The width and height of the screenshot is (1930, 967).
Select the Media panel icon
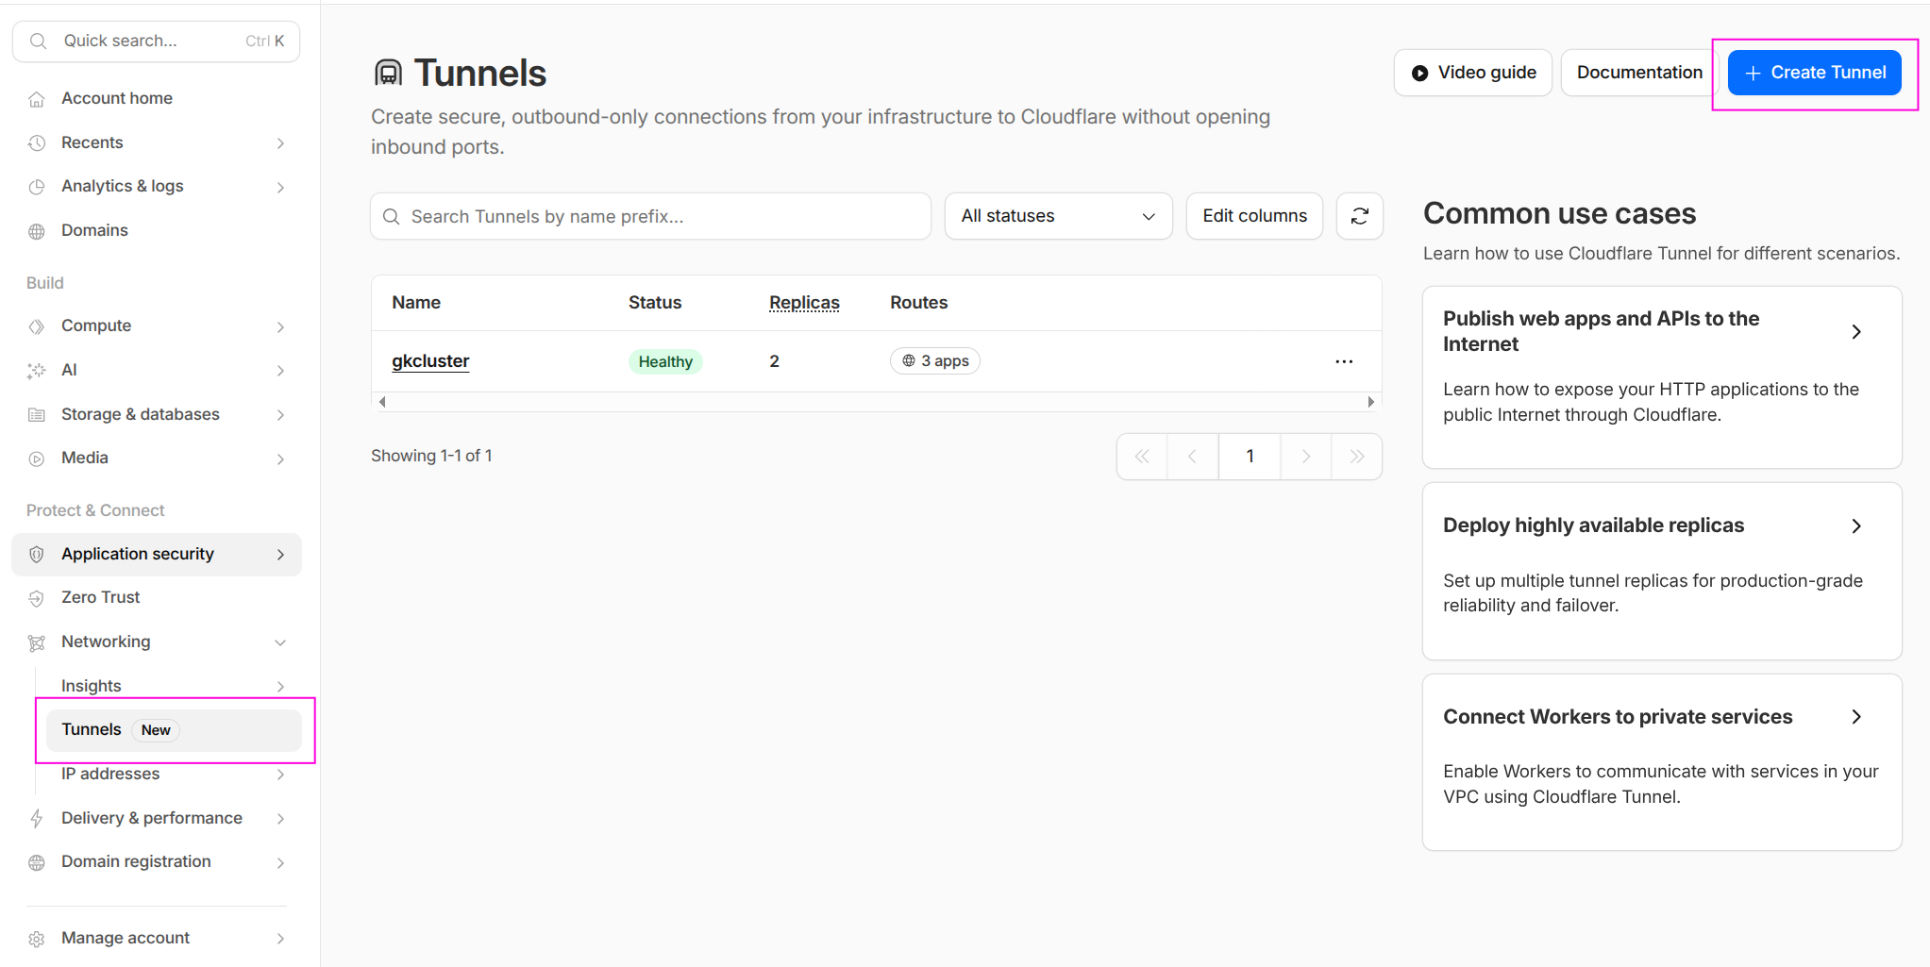(36, 458)
